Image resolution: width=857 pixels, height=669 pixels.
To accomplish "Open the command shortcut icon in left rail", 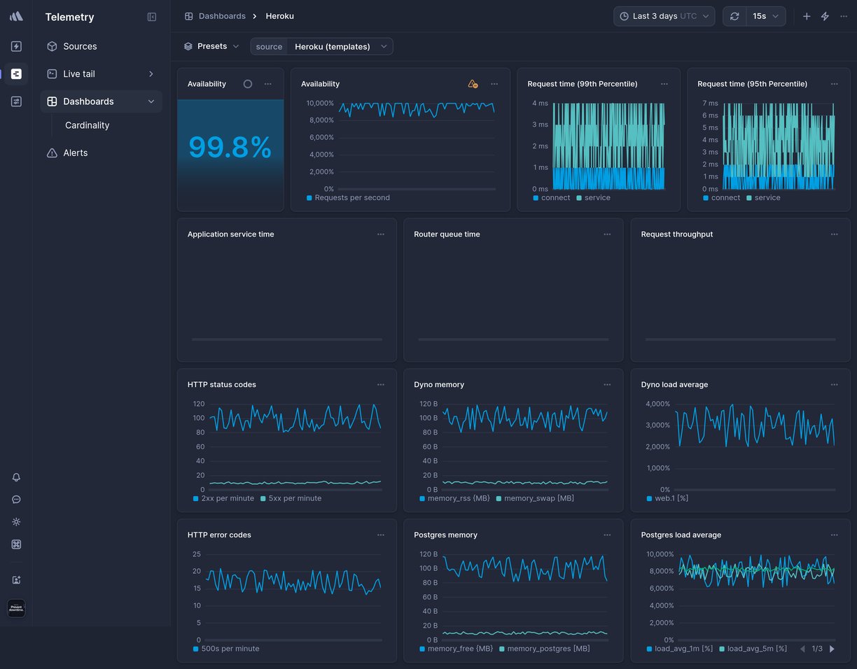I will click(x=16, y=544).
